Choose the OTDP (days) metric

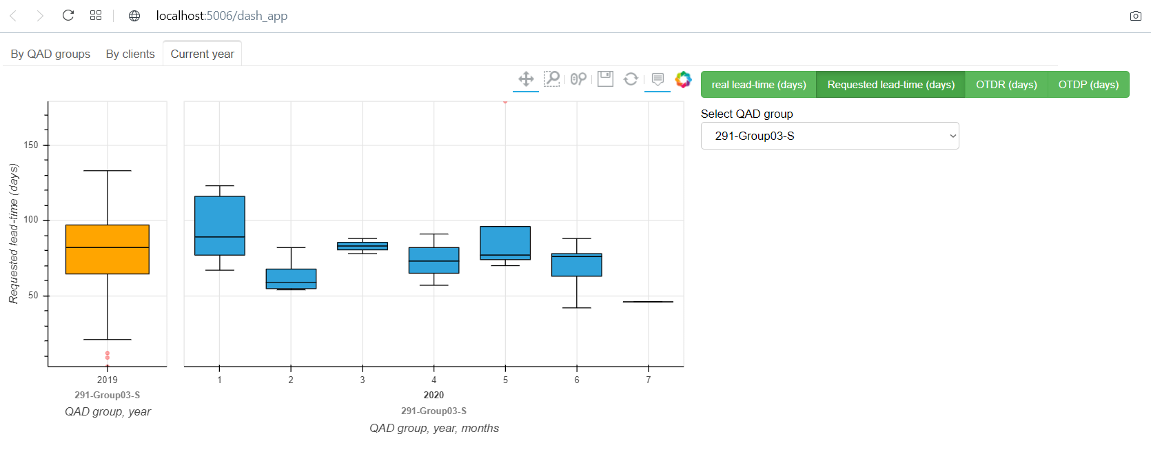click(x=1088, y=85)
